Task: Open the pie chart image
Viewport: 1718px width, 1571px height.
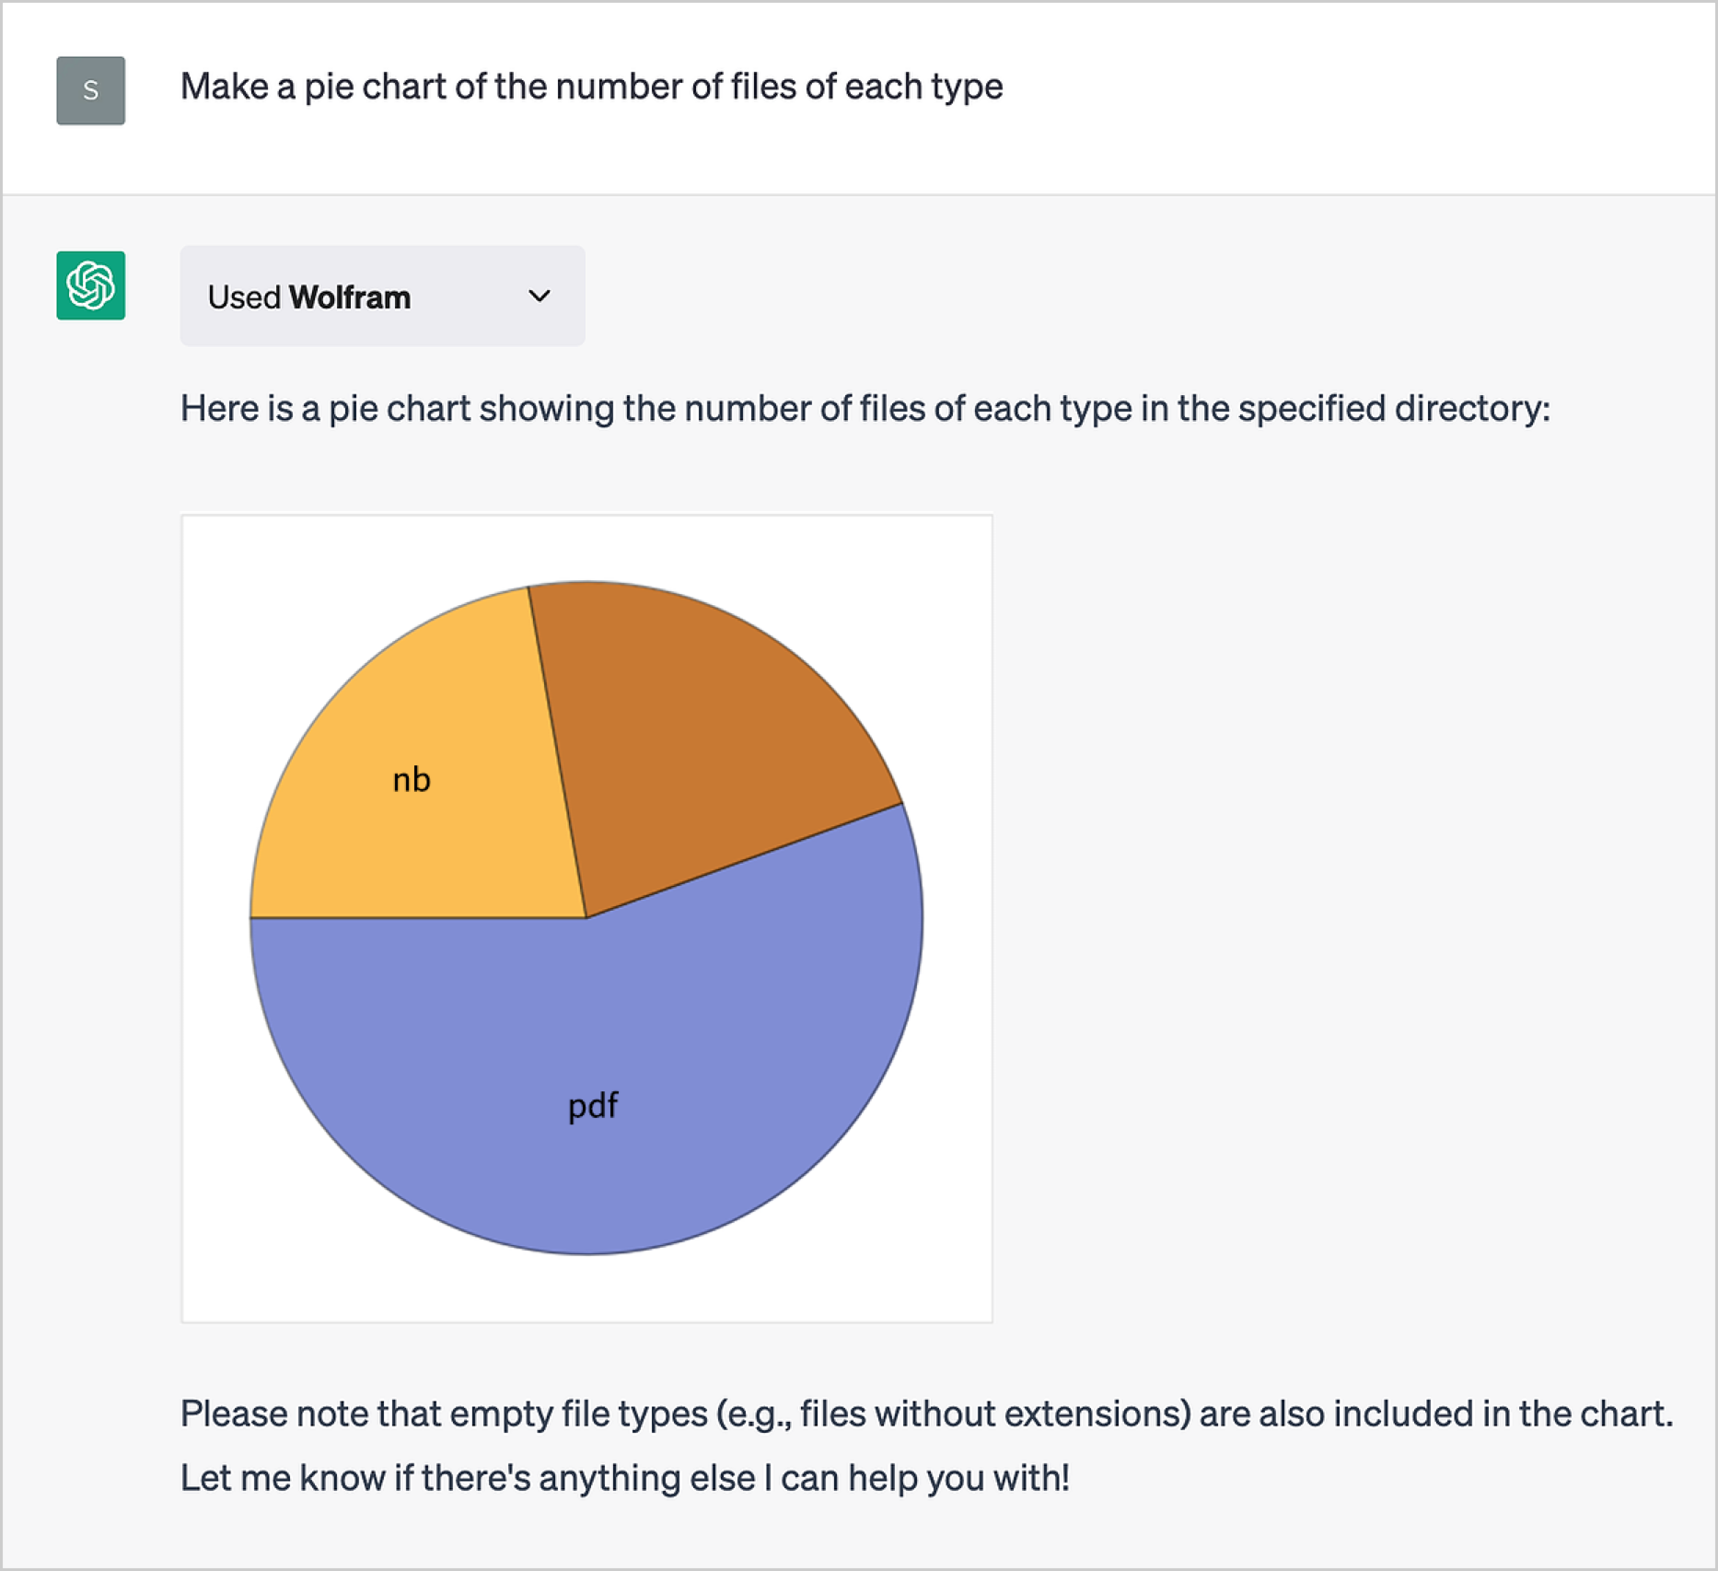Action: tap(586, 919)
